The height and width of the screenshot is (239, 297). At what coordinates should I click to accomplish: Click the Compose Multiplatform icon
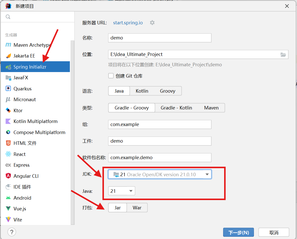[8, 132]
